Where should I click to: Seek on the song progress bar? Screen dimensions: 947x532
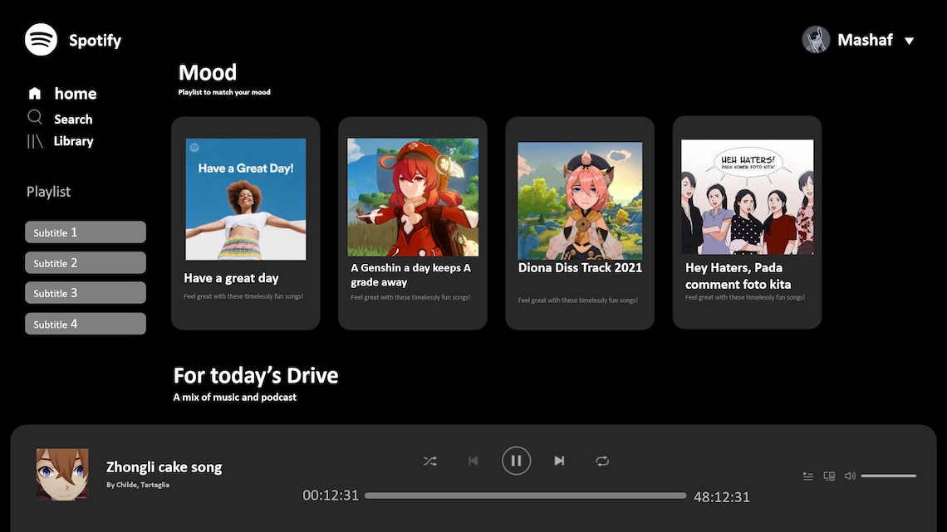(526, 495)
